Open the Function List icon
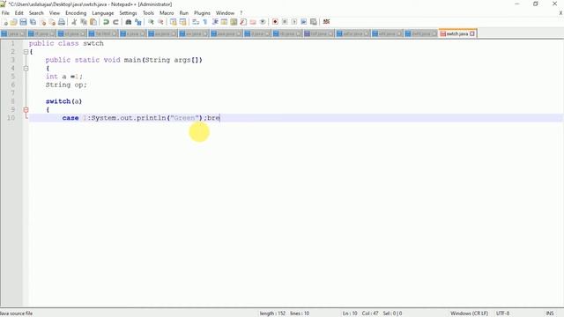The image size is (564, 317). [243, 22]
